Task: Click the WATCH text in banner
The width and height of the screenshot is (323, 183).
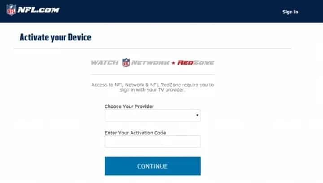Action: pyautogui.click(x=105, y=62)
